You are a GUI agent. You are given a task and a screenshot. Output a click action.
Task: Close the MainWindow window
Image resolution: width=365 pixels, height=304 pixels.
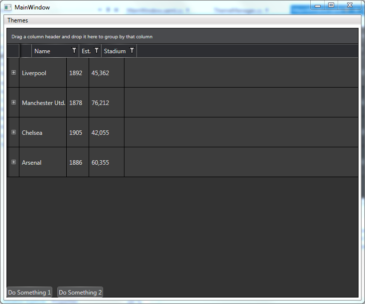pyautogui.click(x=350, y=5)
